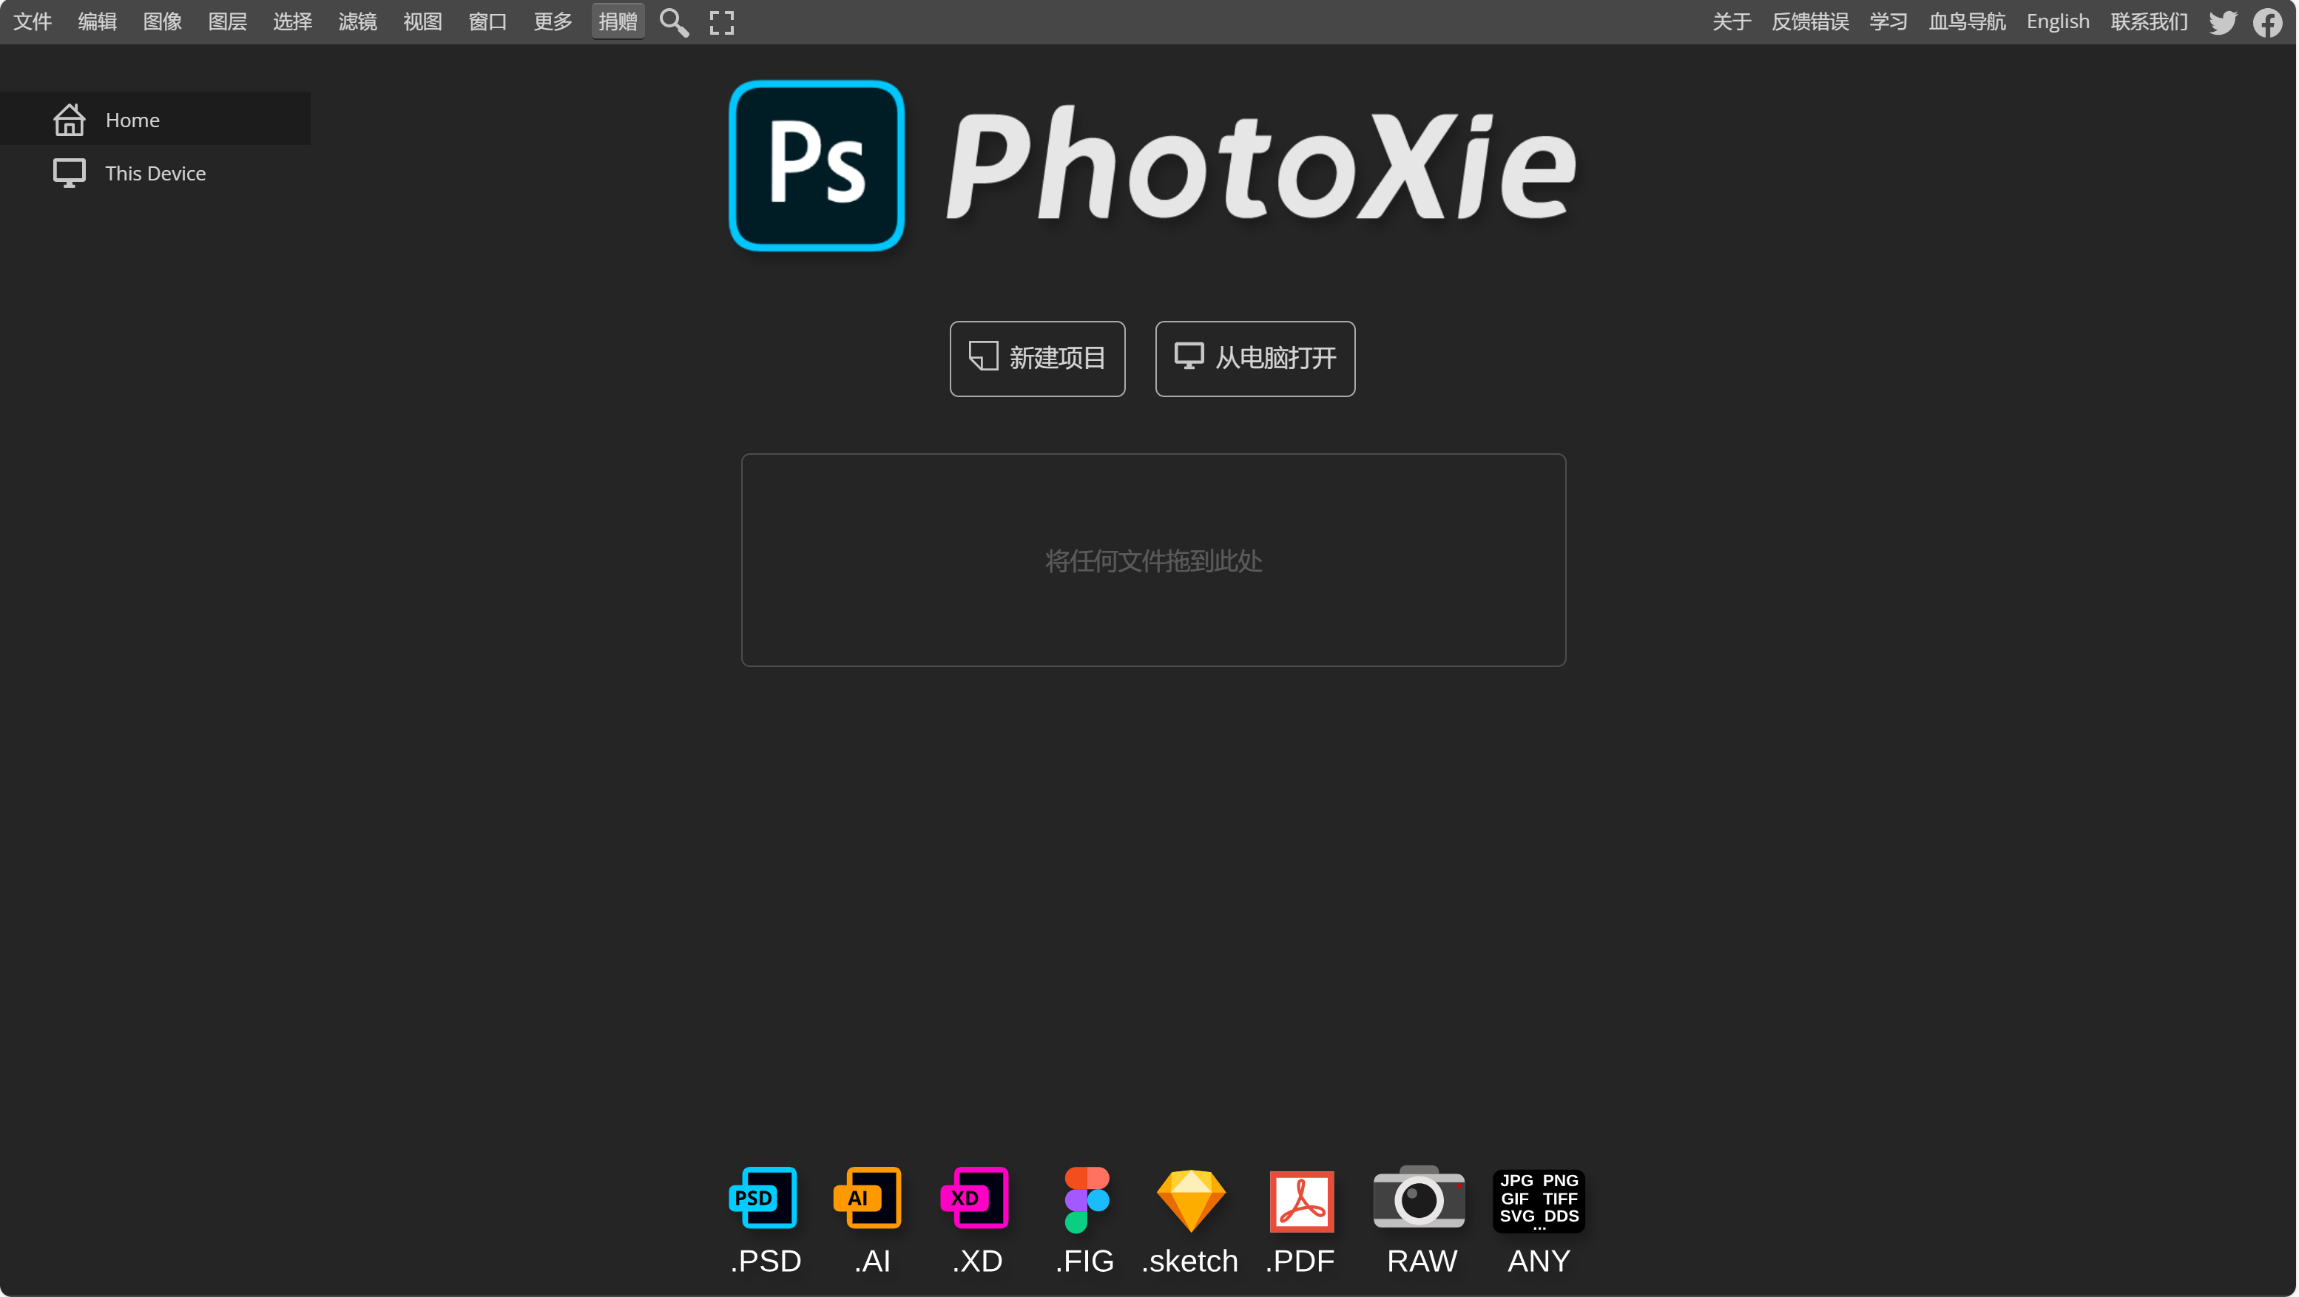The height and width of the screenshot is (1297, 2299).
Task: Open the 关于 link
Action: click(x=1732, y=21)
